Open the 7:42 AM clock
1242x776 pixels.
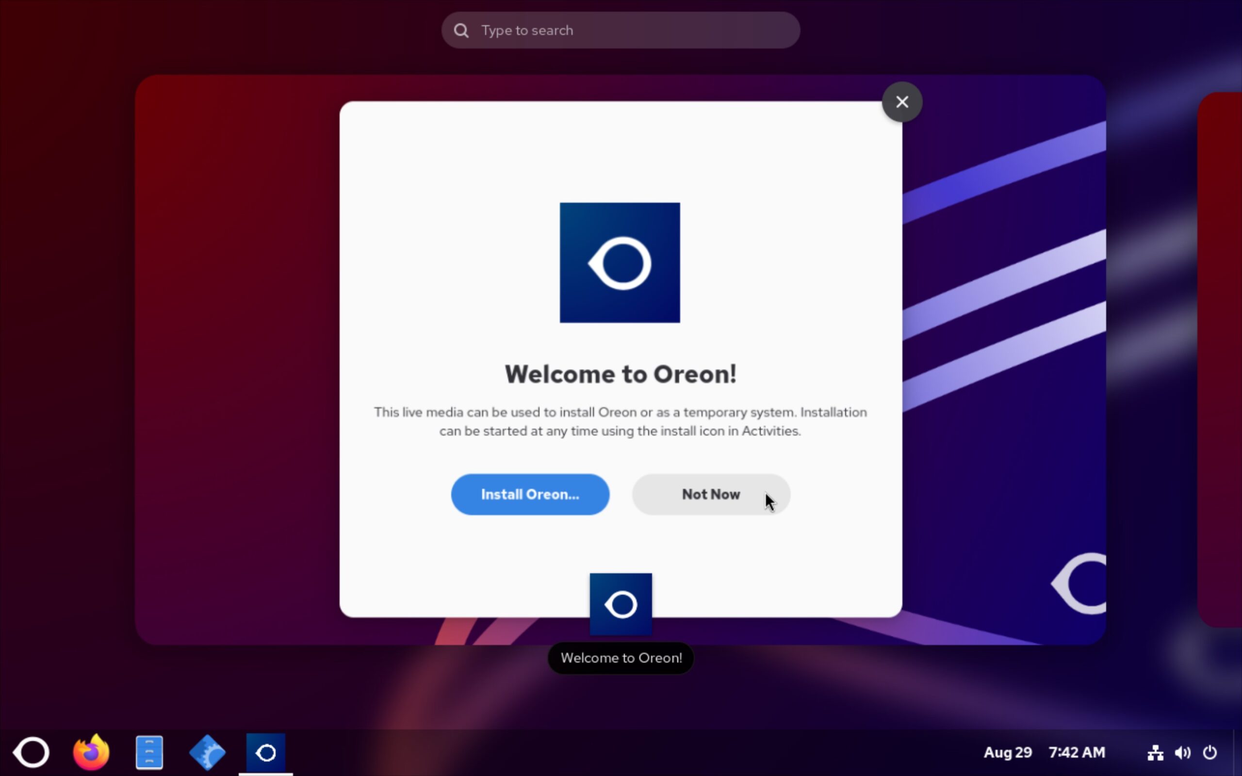tap(1077, 752)
